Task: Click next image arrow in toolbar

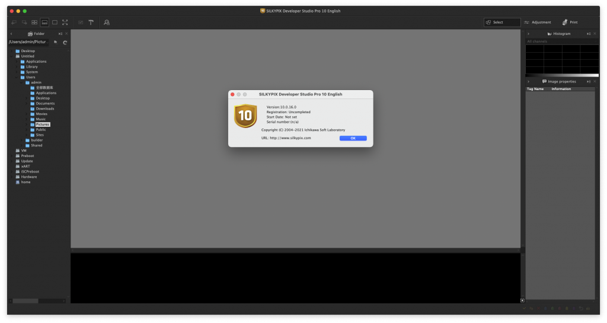Action: pyautogui.click(x=24, y=23)
